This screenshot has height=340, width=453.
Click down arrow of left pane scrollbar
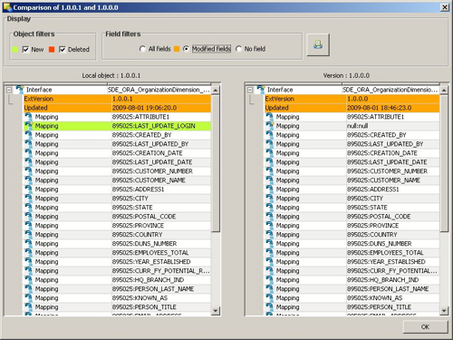tap(216, 310)
